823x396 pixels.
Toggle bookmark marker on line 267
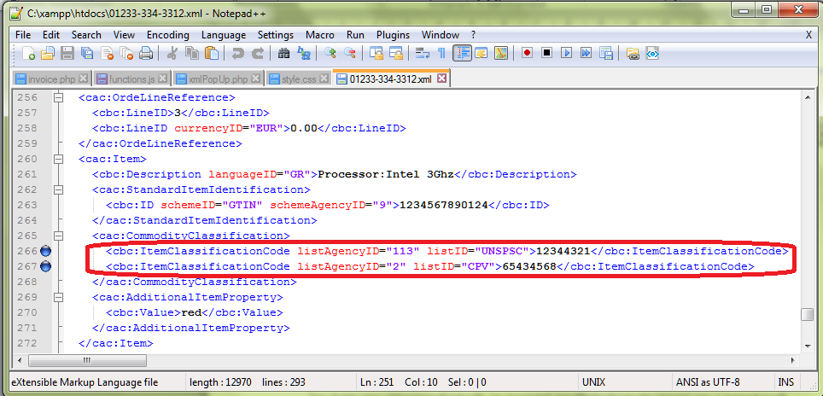(45, 266)
